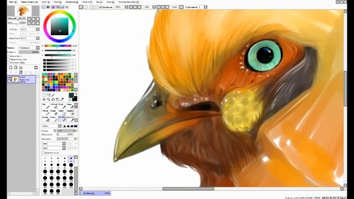
Task: Toggle the color wheel panel icon
Action: (44, 7)
